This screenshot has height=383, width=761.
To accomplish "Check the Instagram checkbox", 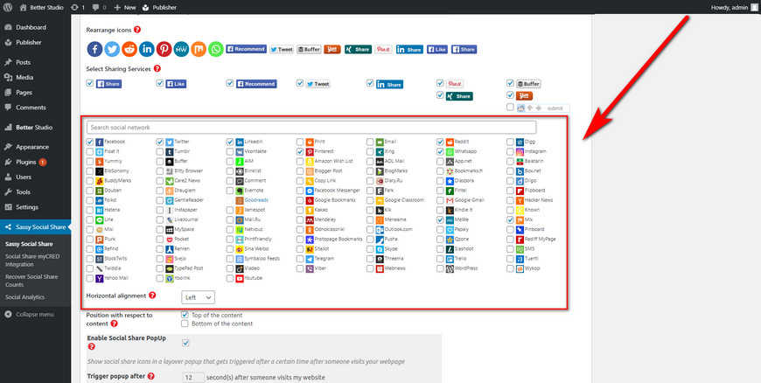I will point(510,151).
